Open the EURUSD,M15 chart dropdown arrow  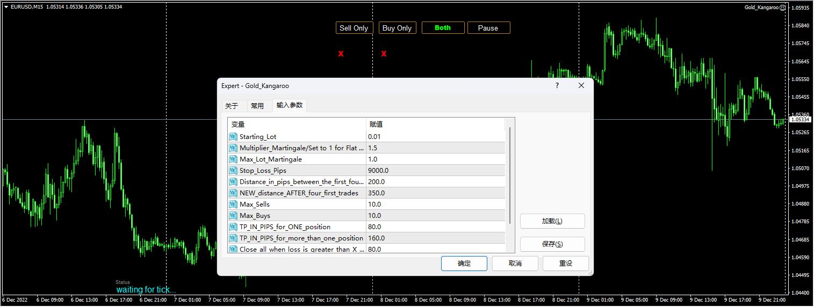click(x=6, y=7)
